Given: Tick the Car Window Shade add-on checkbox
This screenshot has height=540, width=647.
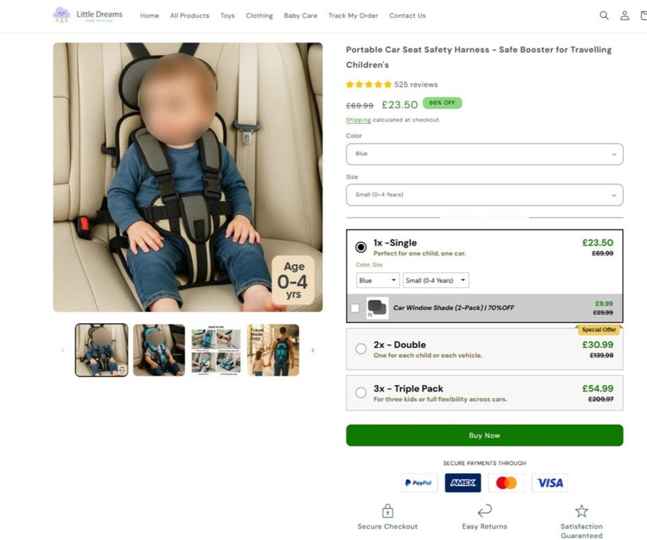Looking at the screenshot, I should tap(355, 308).
